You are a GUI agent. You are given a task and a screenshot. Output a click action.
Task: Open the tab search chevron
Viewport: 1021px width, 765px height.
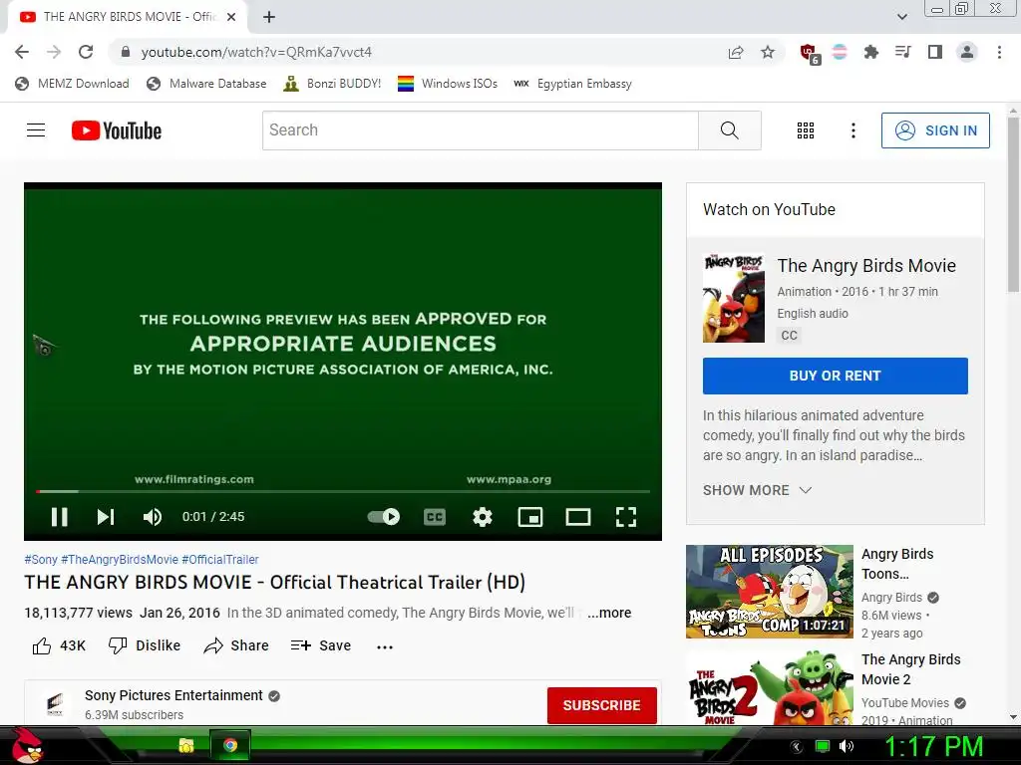click(901, 17)
